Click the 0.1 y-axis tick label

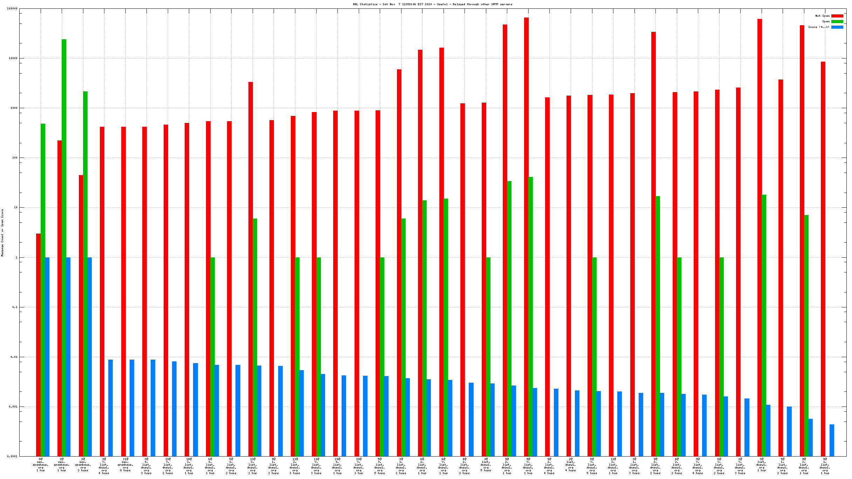pos(14,307)
